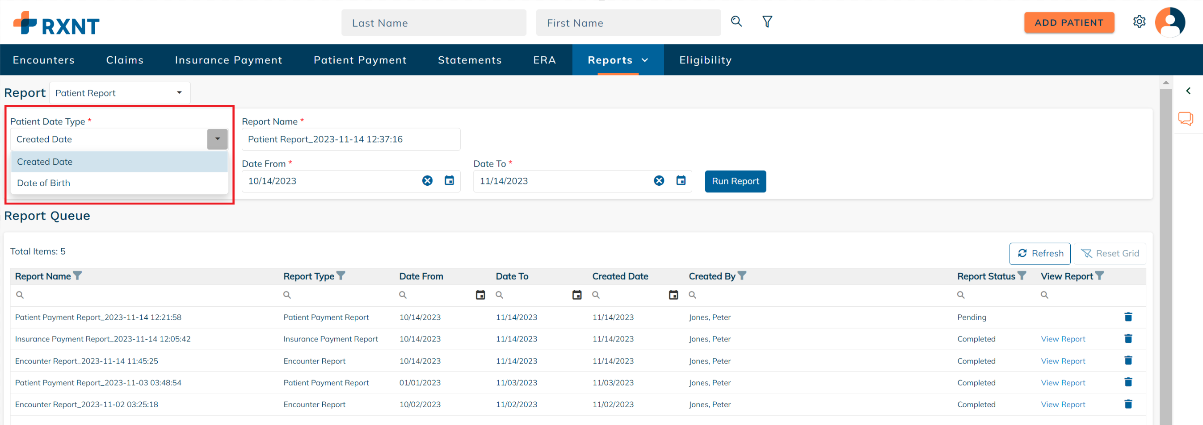Click the Last Name search field
Image resolution: width=1203 pixels, height=425 pixels.
pos(433,23)
